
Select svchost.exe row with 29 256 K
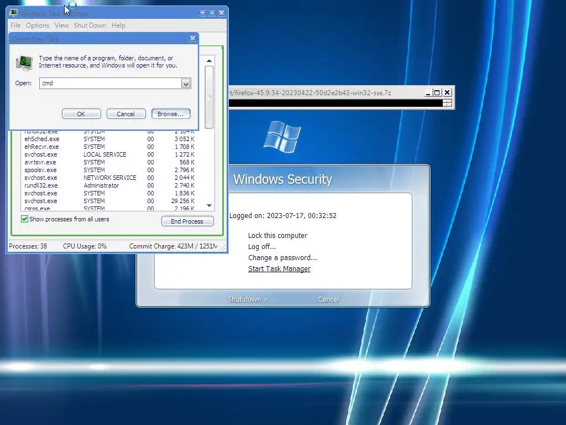point(109,201)
